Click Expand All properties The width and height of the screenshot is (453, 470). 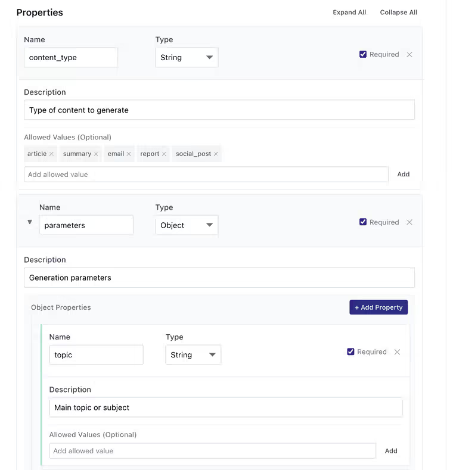(349, 13)
